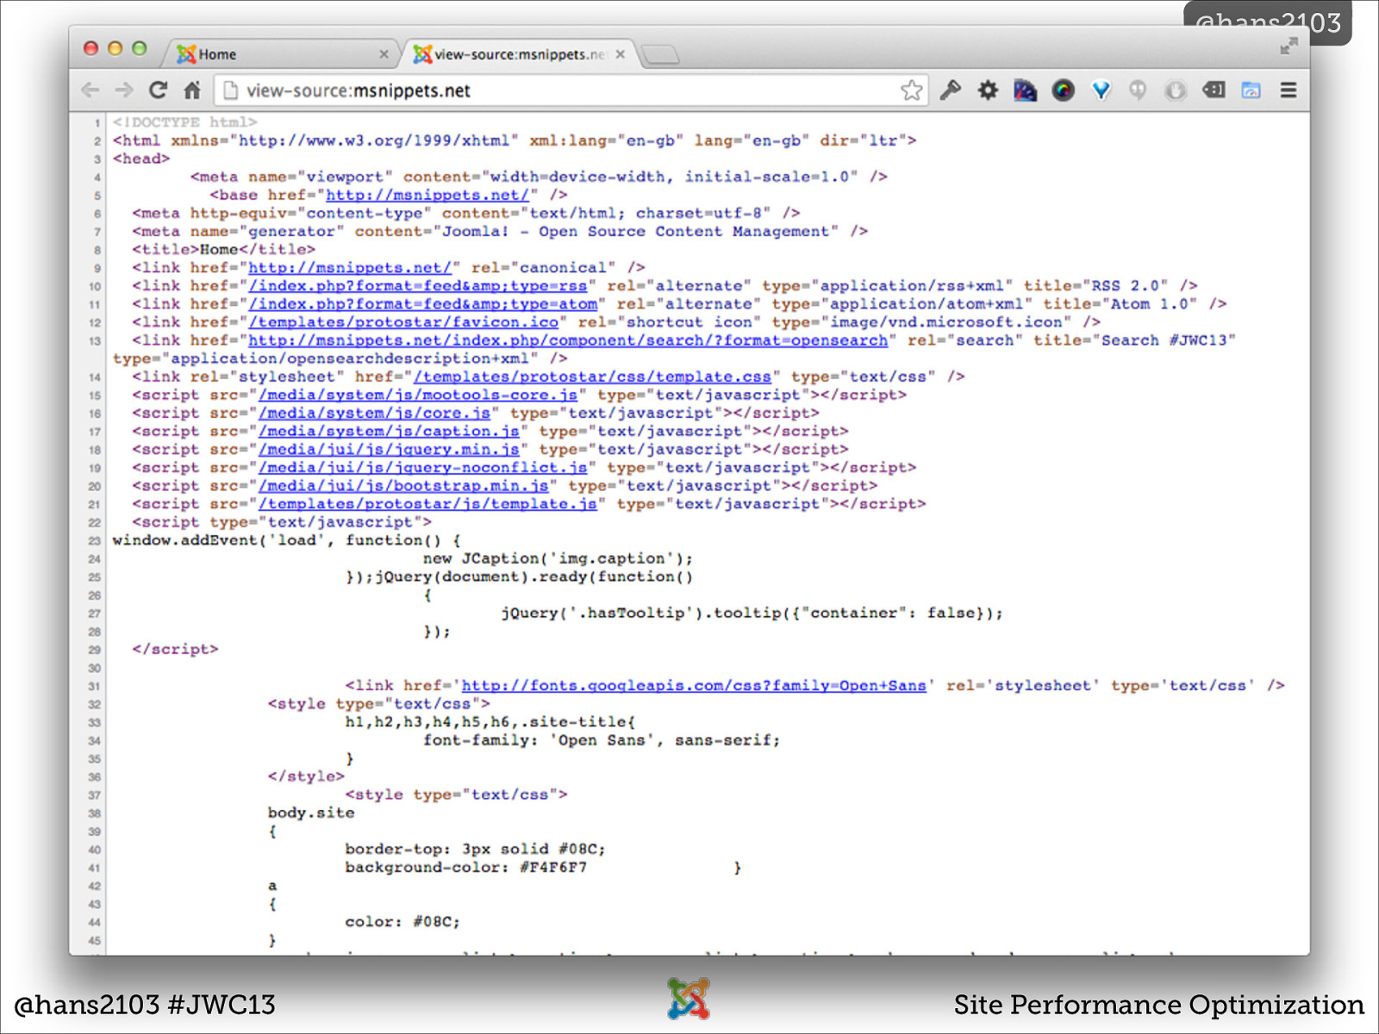Open the gear extension in the toolbar
The height and width of the screenshot is (1034, 1379).
click(988, 90)
